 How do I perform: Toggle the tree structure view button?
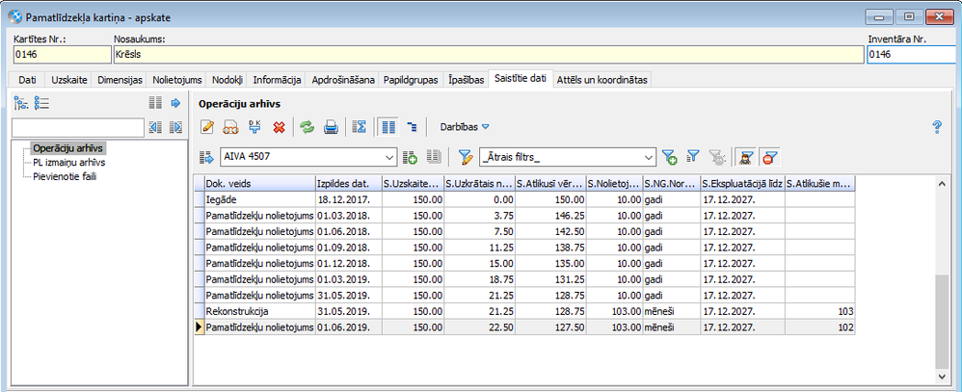[412, 127]
